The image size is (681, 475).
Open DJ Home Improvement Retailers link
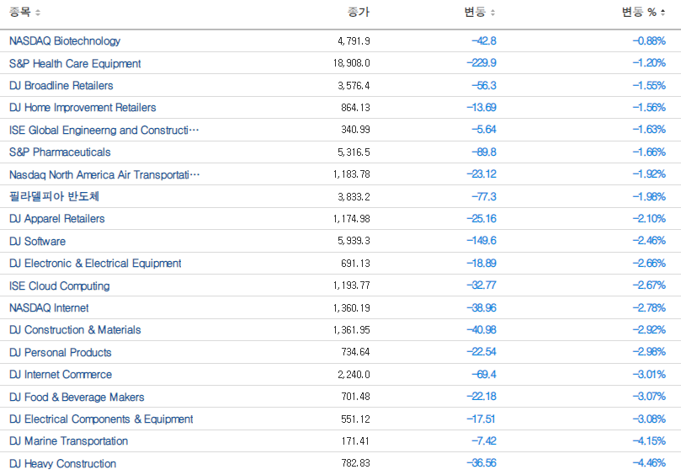pyautogui.click(x=82, y=107)
